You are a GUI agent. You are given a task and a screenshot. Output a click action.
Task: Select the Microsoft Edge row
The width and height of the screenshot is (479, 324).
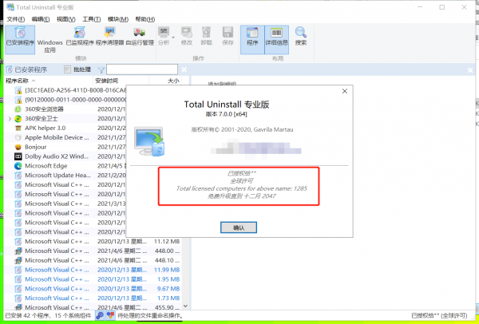point(65,166)
